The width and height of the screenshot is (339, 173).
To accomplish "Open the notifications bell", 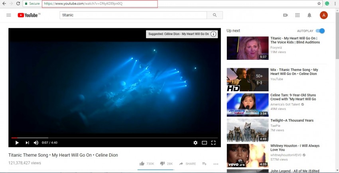I will (309, 15).
